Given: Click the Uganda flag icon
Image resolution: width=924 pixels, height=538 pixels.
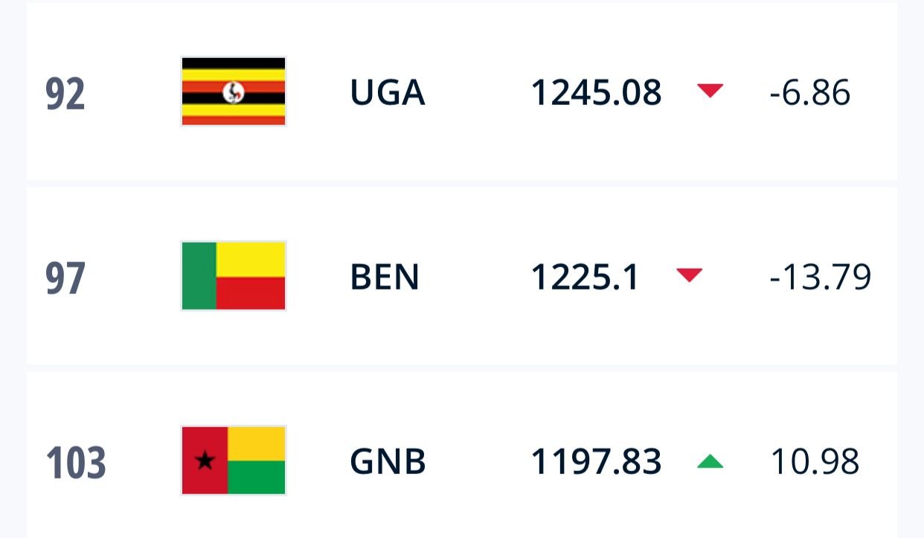Looking at the screenshot, I should click(x=233, y=92).
